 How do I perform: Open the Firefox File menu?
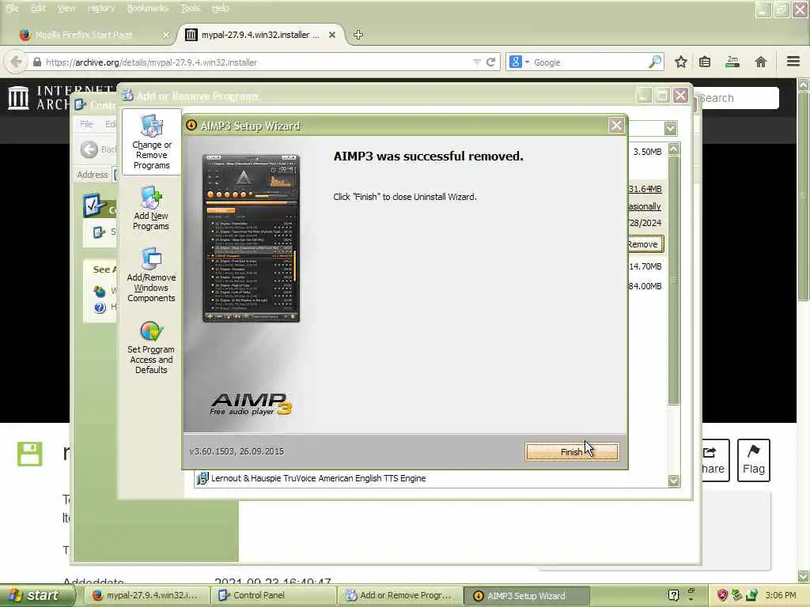coord(12,8)
